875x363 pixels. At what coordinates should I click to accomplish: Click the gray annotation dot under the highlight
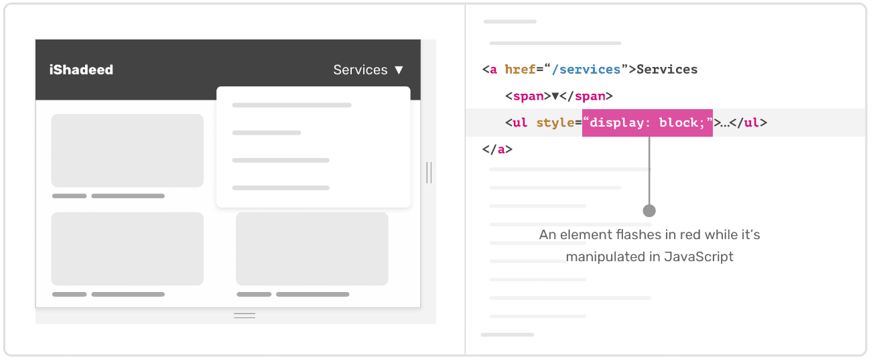coord(649,210)
